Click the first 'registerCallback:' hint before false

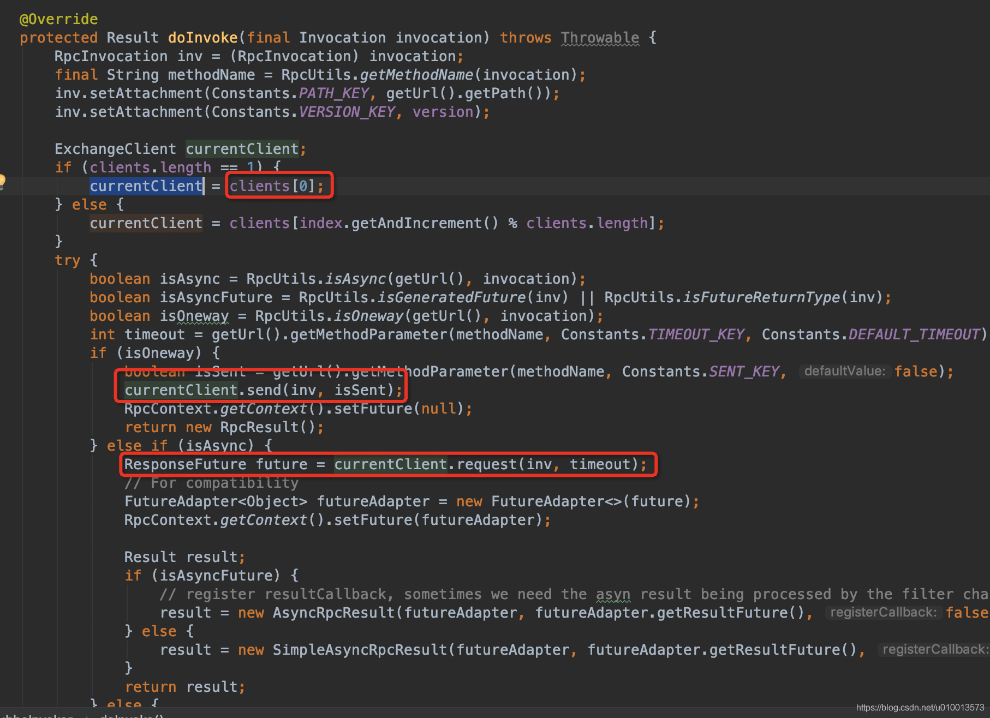click(882, 613)
